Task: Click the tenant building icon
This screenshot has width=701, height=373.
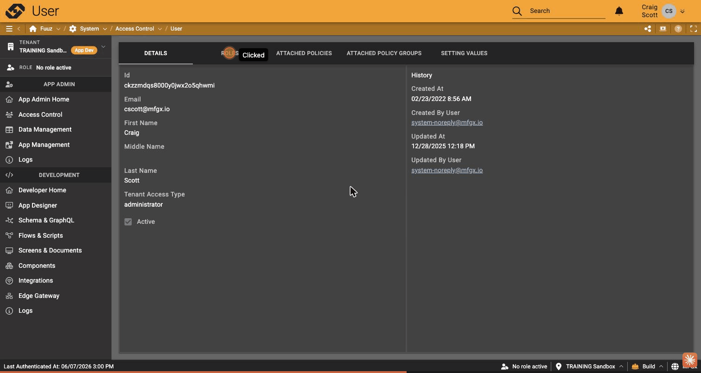Action: (x=10, y=46)
